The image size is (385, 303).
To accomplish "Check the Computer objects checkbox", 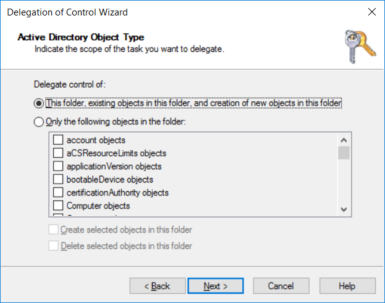I will (x=58, y=205).
